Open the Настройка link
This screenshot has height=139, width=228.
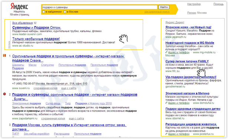coord(194,4)
